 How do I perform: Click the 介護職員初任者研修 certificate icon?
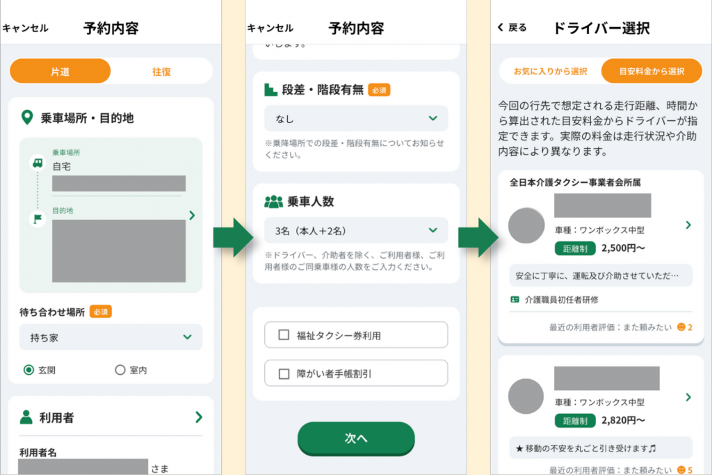515,300
